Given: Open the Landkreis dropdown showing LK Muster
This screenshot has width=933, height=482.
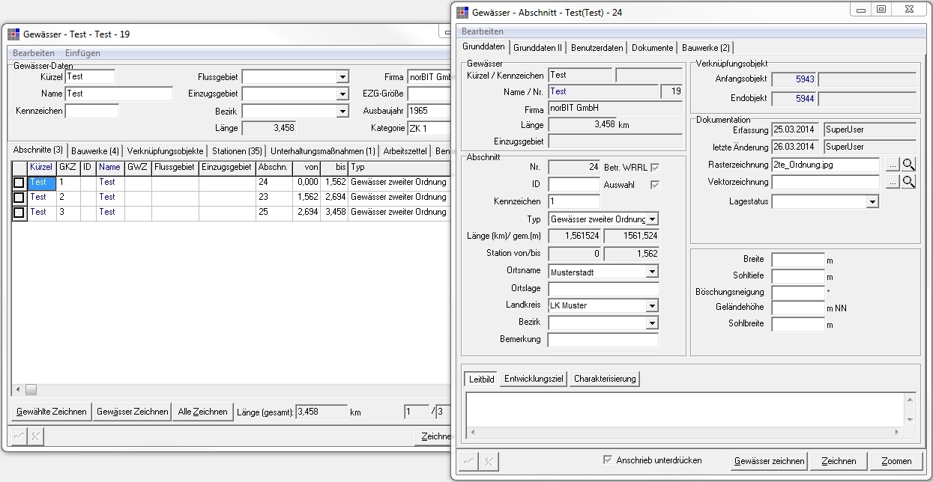Looking at the screenshot, I should [x=652, y=306].
